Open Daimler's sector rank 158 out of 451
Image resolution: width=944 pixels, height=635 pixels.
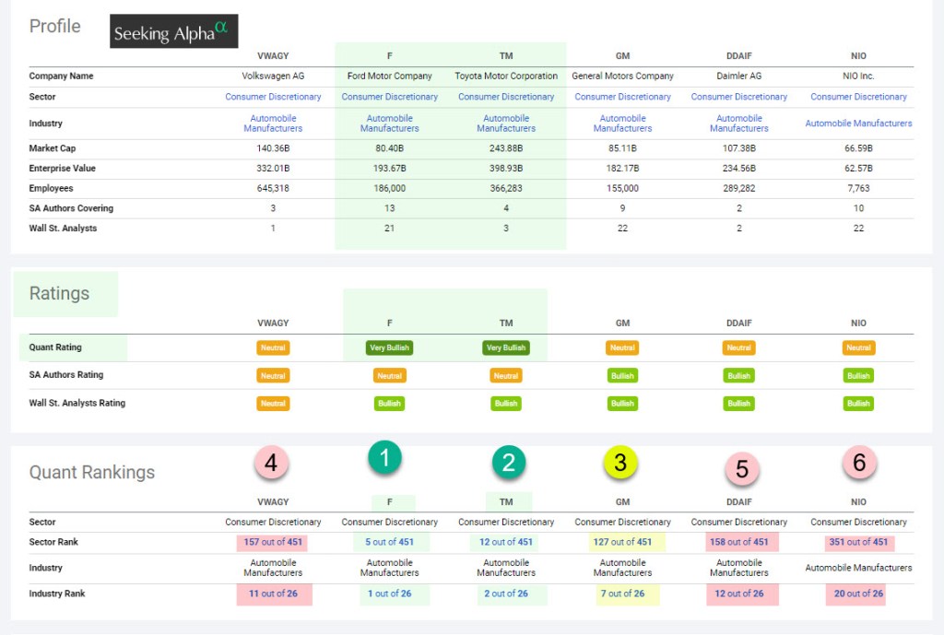(x=740, y=542)
